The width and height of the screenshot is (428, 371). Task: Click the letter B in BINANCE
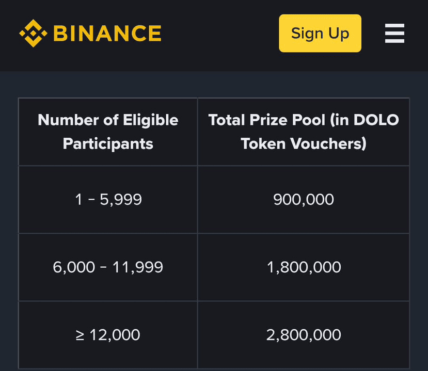pos(60,33)
